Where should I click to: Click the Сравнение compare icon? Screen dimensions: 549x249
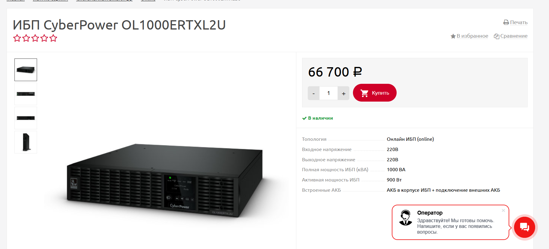point(497,36)
